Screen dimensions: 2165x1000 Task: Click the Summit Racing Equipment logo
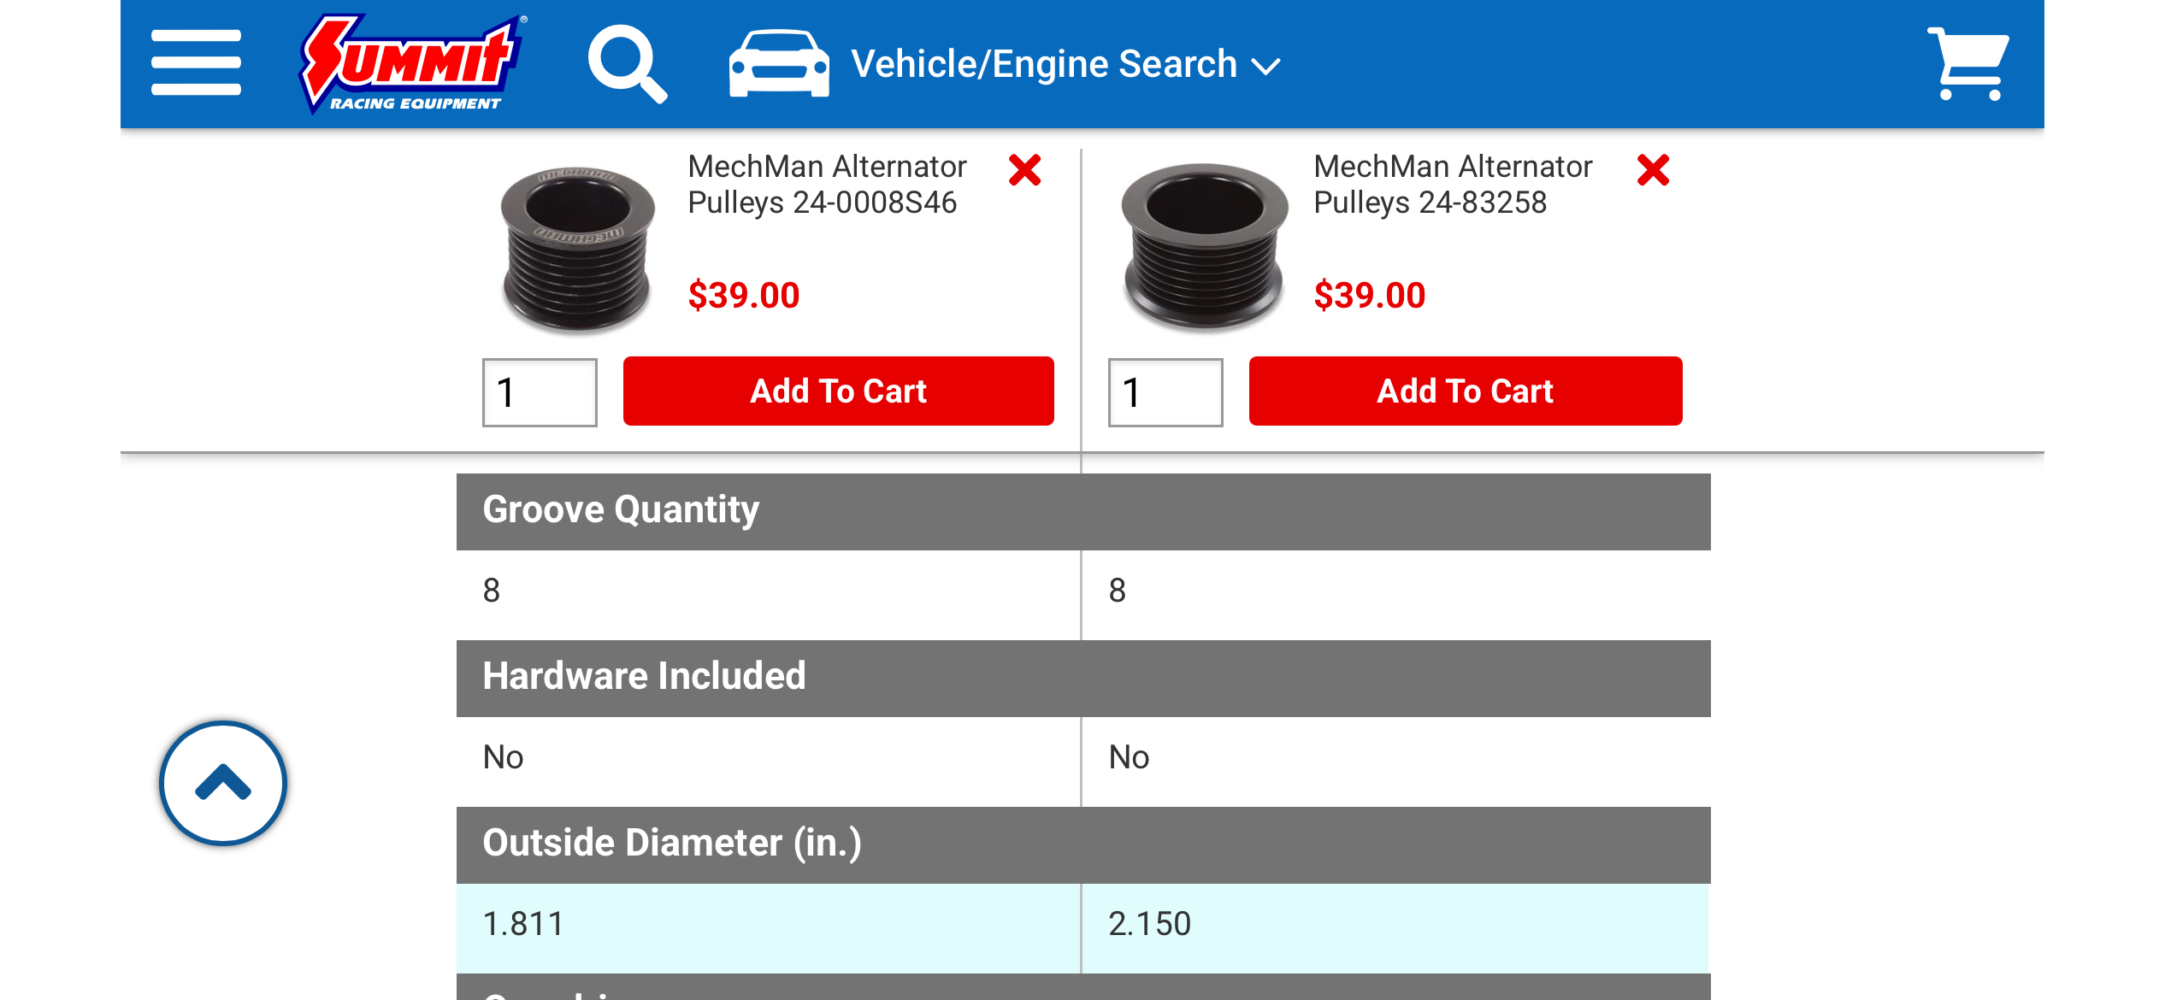(413, 63)
